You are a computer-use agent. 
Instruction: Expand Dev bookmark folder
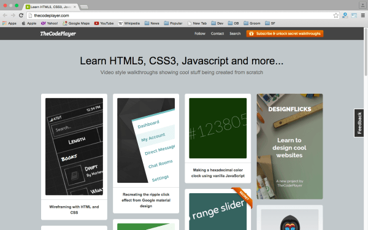[217, 23]
